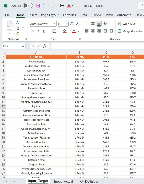
Task: Click the Borders grid icon in title bar
Action: click(62, 5)
